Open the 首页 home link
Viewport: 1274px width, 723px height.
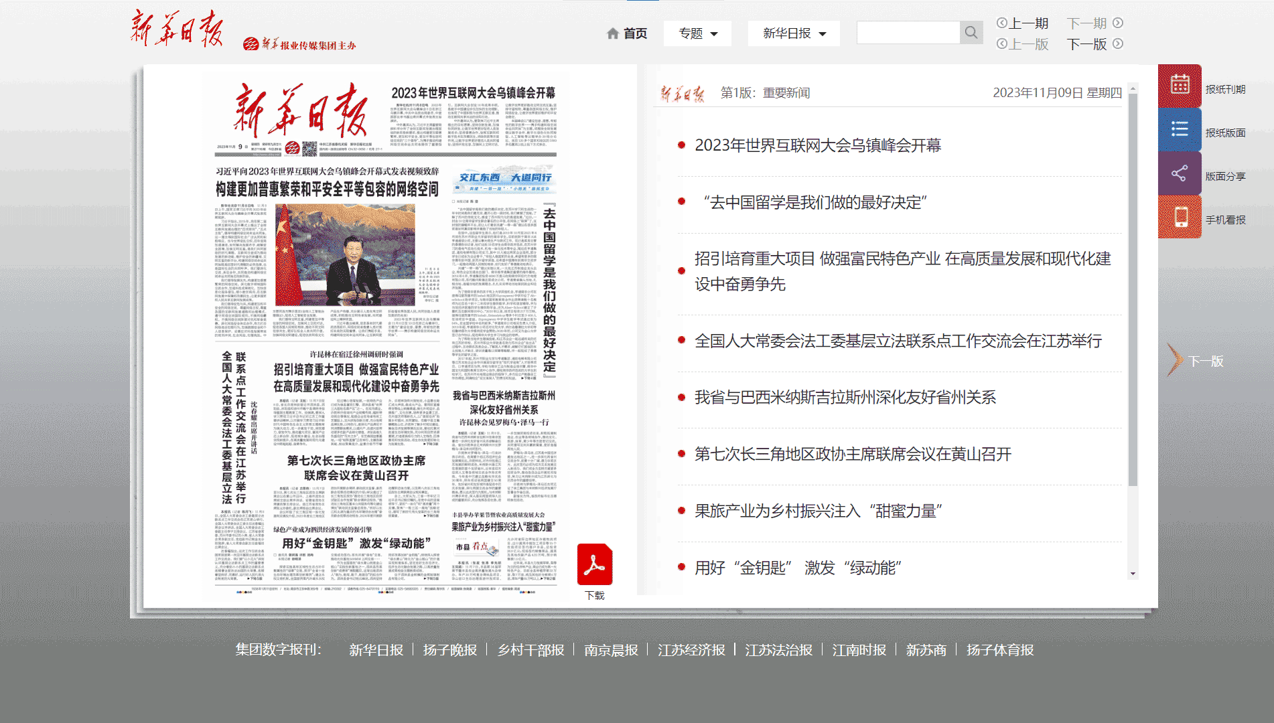[635, 33]
